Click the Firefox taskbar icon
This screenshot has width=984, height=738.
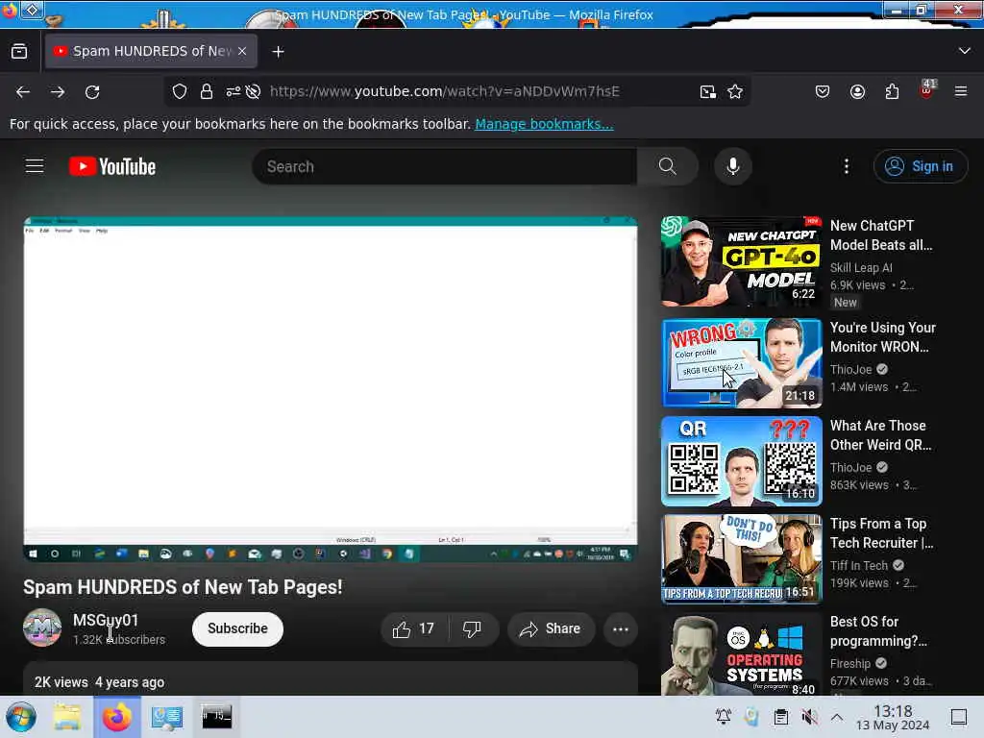[117, 717]
